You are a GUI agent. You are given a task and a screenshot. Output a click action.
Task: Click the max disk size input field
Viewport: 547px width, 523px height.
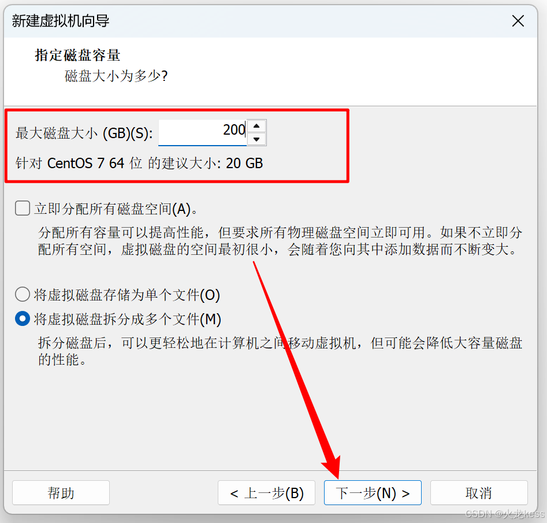pos(203,132)
